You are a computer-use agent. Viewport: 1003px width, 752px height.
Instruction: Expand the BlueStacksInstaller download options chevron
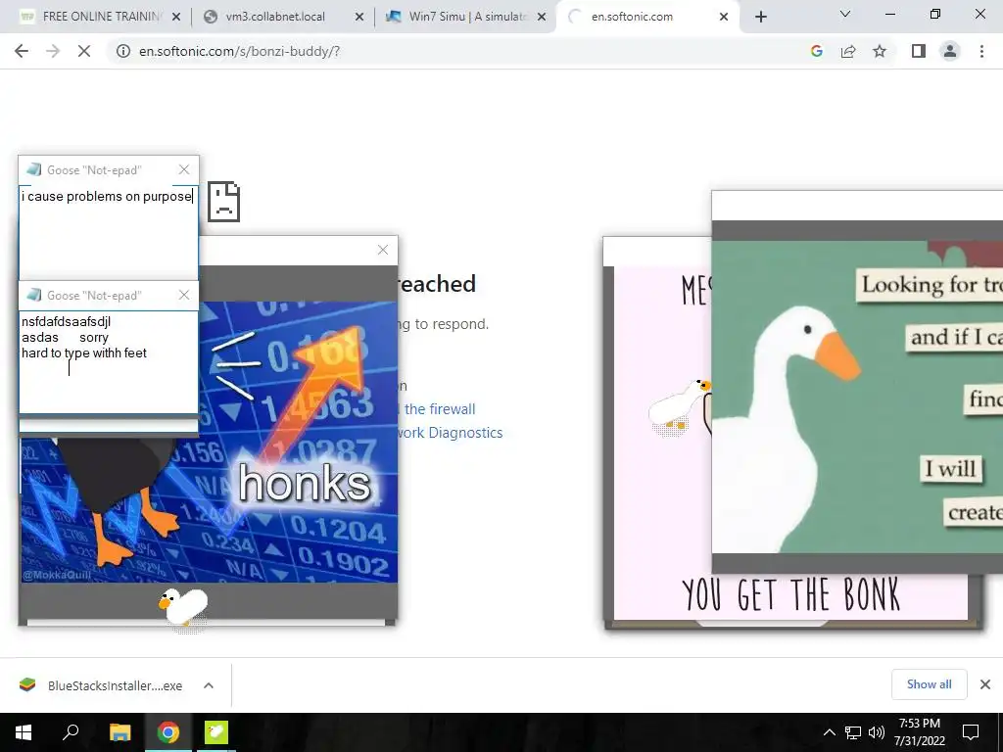pos(209,685)
